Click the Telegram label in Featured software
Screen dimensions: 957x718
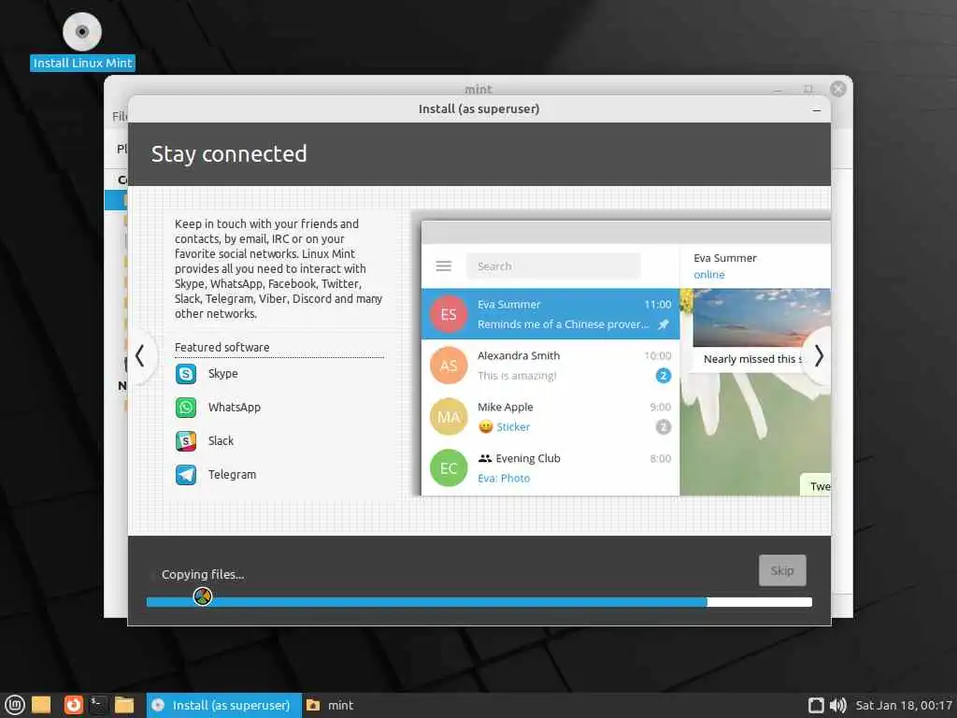click(232, 474)
